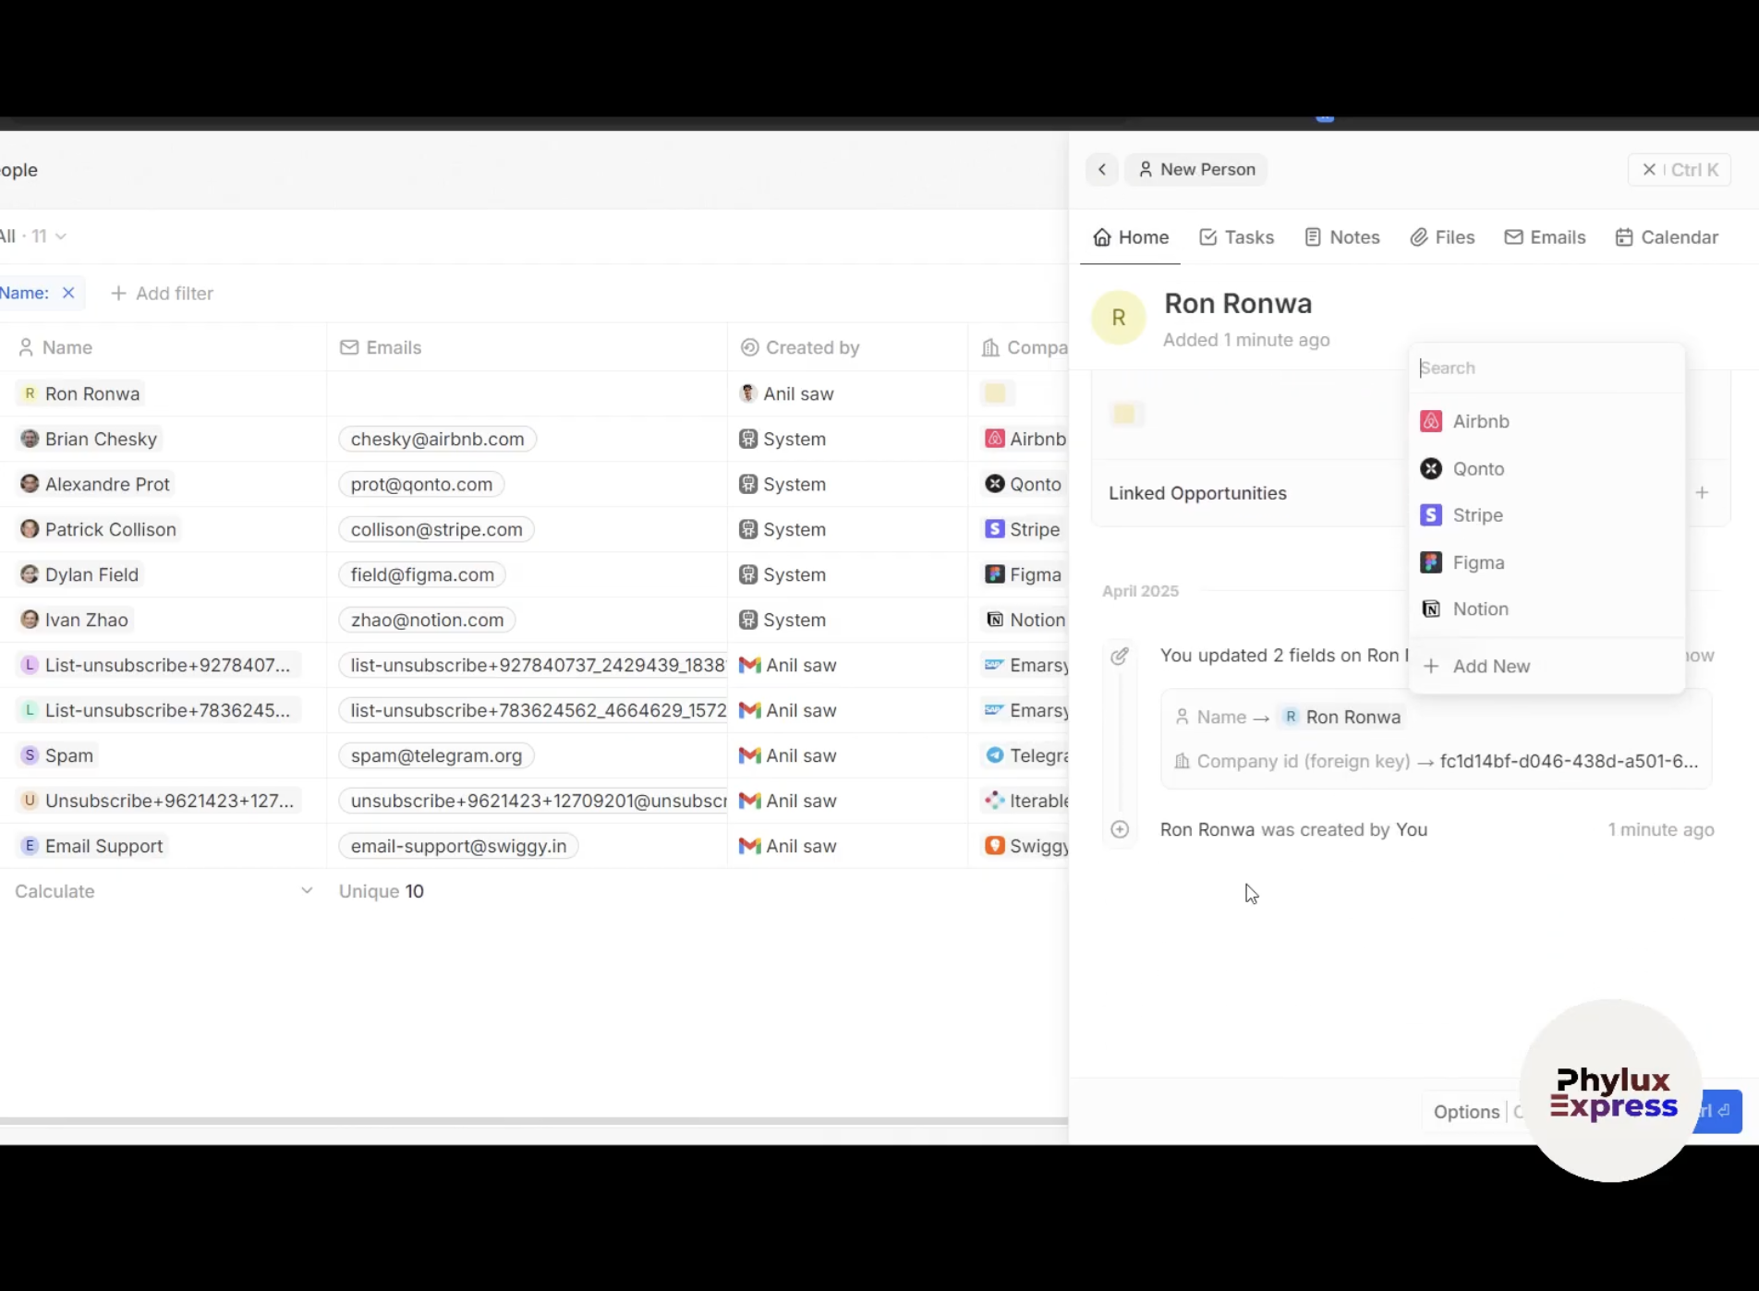The height and width of the screenshot is (1291, 1759).
Task: Choose Notion from the company dropdown
Action: pos(1547,609)
